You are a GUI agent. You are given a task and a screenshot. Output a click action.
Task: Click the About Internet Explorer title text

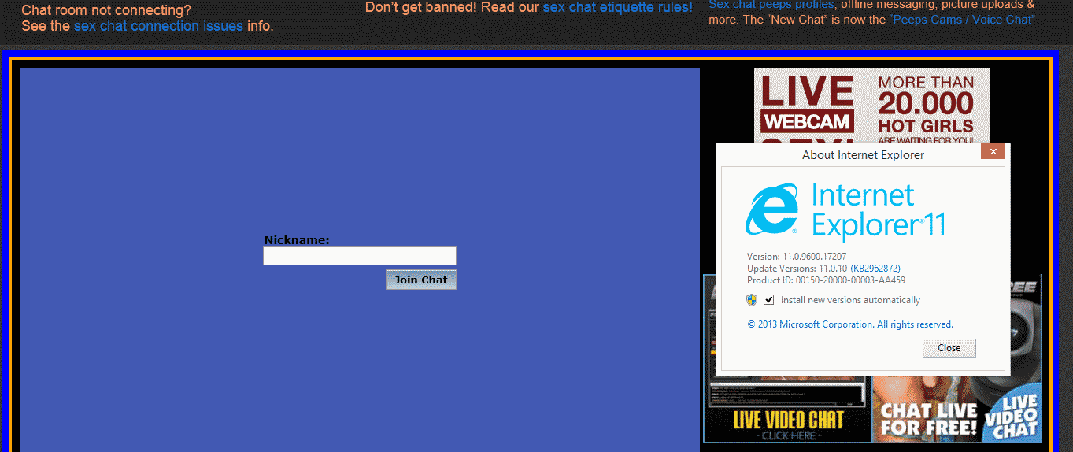click(863, 155)
